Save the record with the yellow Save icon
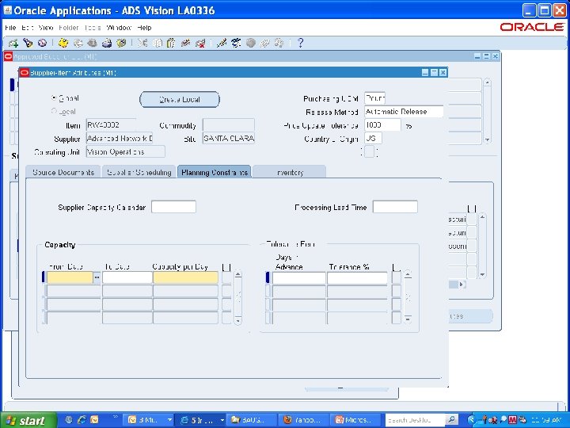 tap(63, 43)
